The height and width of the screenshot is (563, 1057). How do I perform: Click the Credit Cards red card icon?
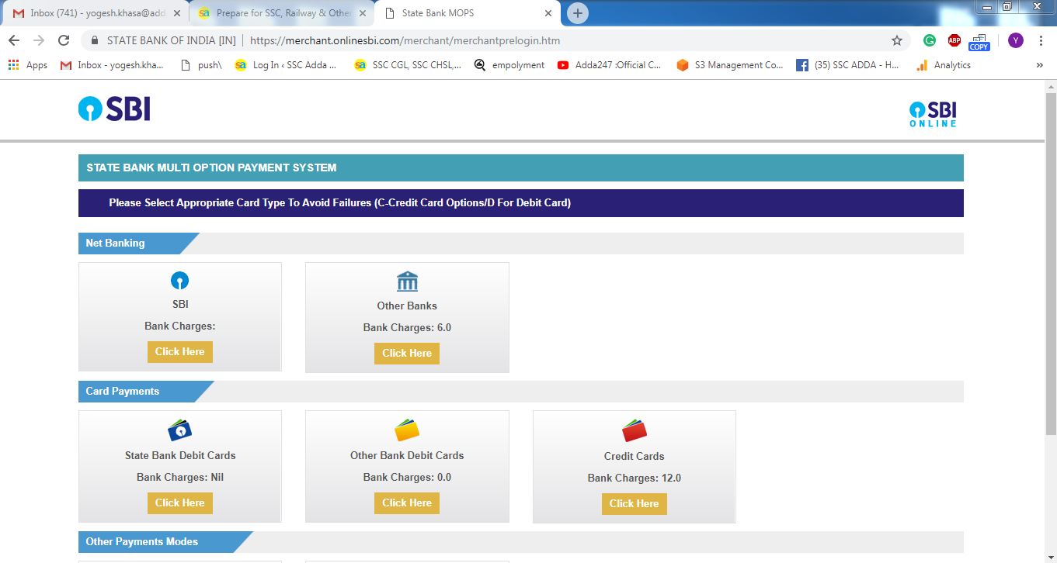[635, 430]
